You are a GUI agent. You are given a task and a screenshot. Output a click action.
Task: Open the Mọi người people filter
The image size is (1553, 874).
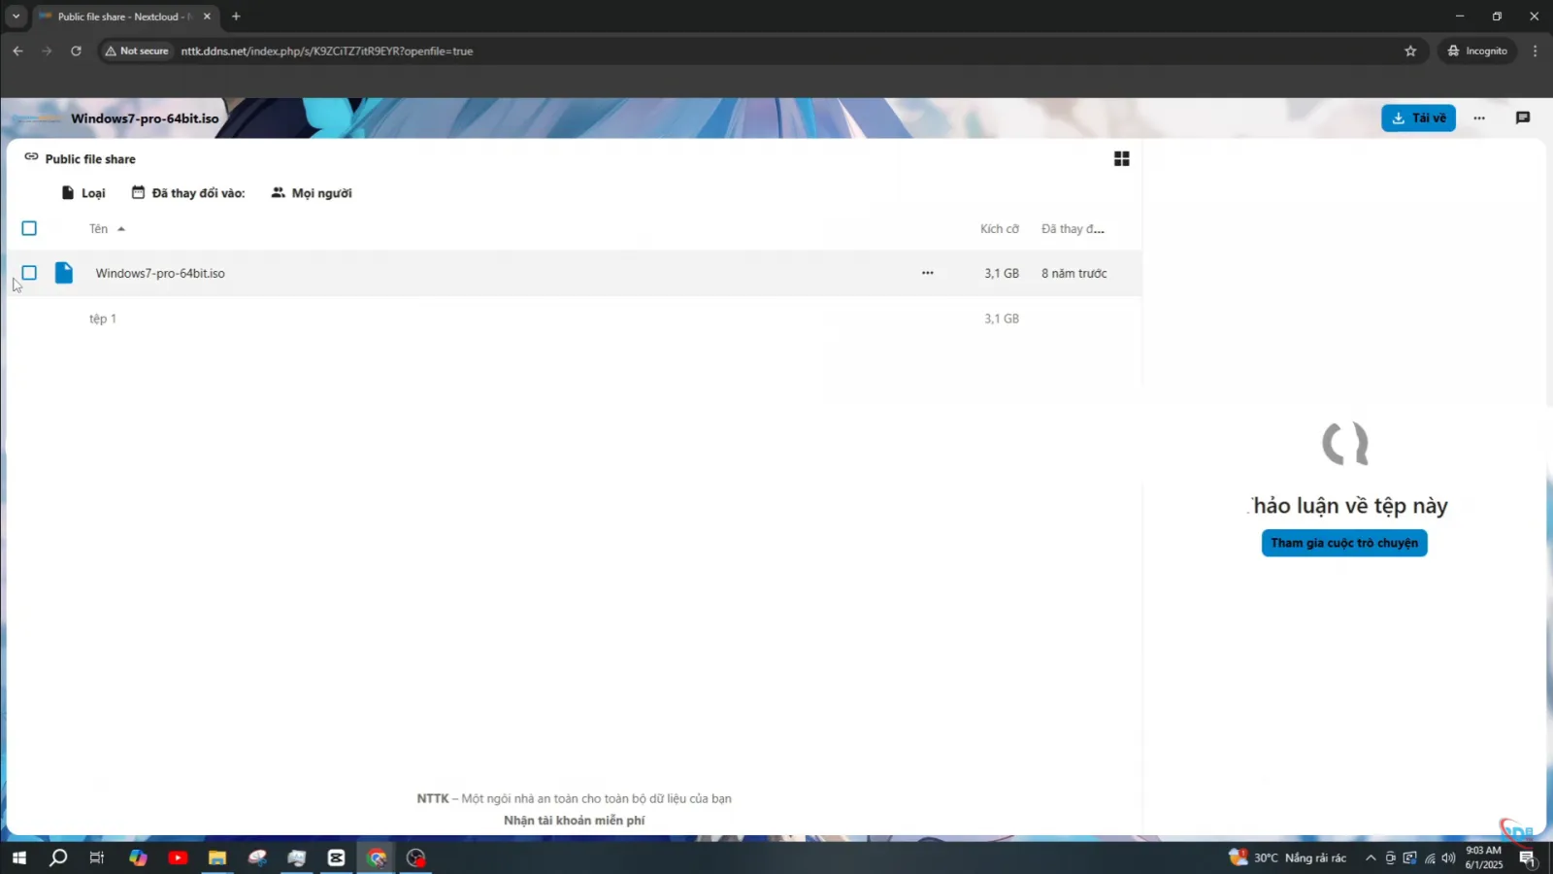point(312,193)
